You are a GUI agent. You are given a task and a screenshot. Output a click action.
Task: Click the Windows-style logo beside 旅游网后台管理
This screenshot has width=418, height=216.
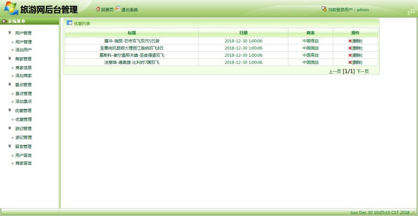pos(11,8)
